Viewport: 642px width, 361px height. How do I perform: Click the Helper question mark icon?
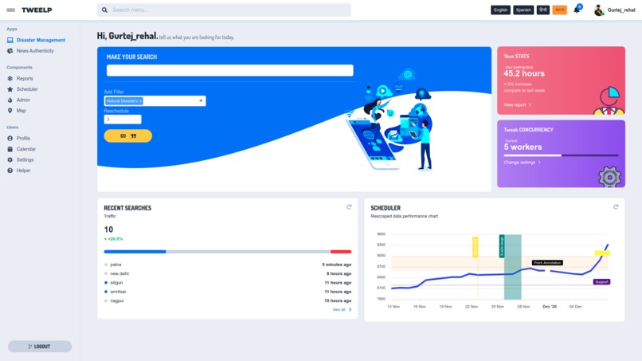[x=10, y=171]
